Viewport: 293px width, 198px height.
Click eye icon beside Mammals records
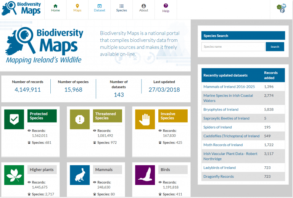95,182
